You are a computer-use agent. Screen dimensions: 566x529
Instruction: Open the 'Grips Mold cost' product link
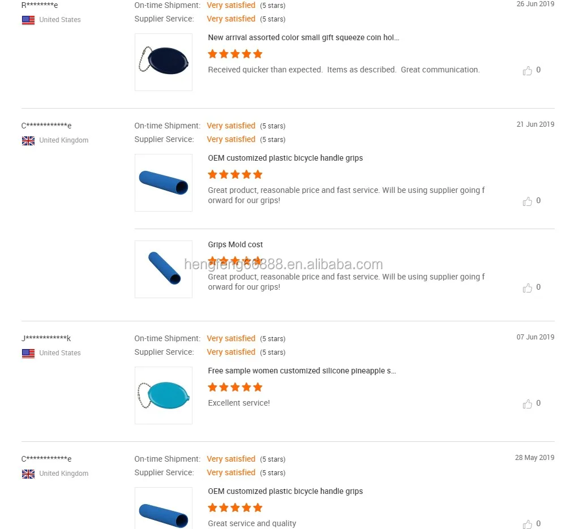coord(235,245)
